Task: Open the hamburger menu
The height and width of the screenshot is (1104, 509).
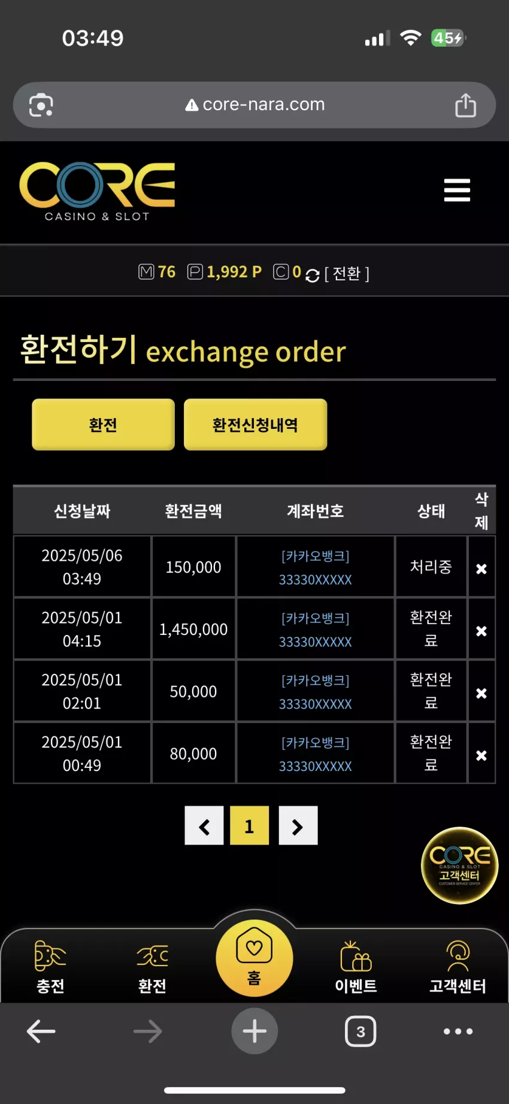Action: click(x=457, y=190)
